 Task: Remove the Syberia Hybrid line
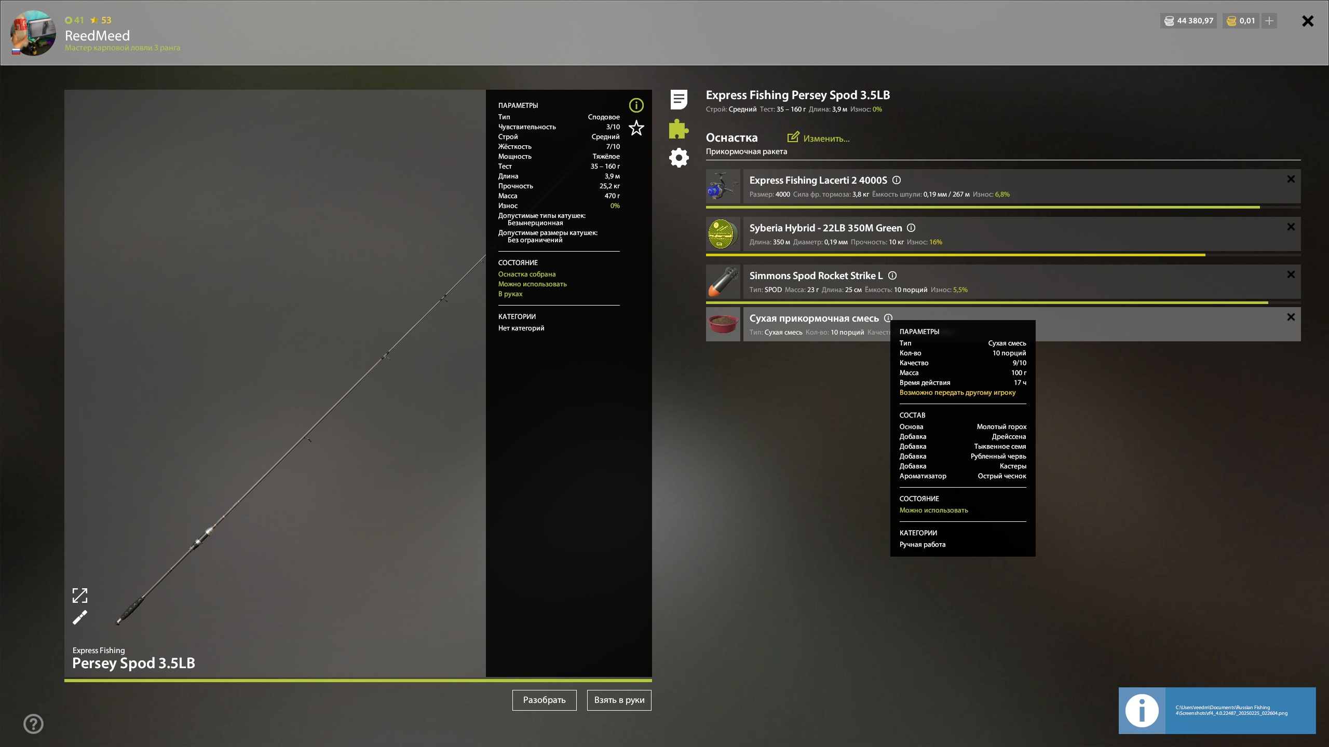click(x=1291, y=227)
